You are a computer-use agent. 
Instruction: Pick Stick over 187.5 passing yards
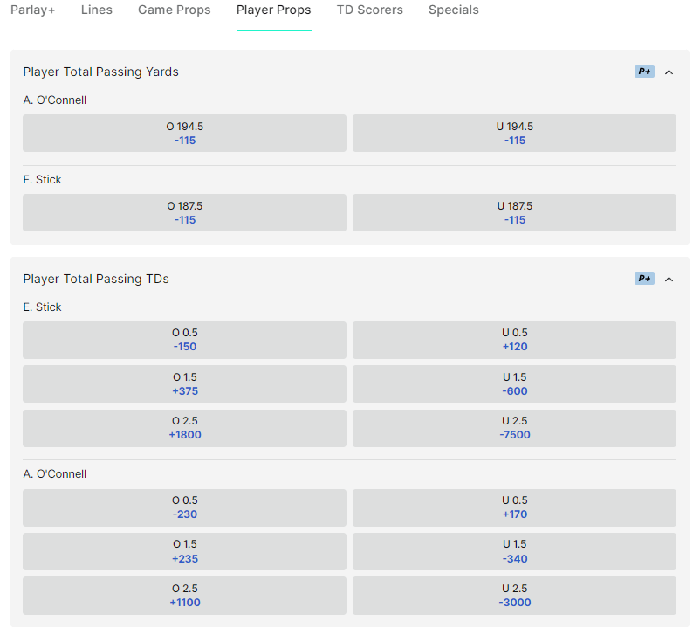pyautogui.click(x=184, y=213)
